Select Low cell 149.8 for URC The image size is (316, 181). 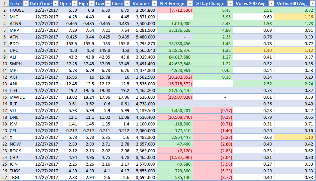[x=103, y=50]
